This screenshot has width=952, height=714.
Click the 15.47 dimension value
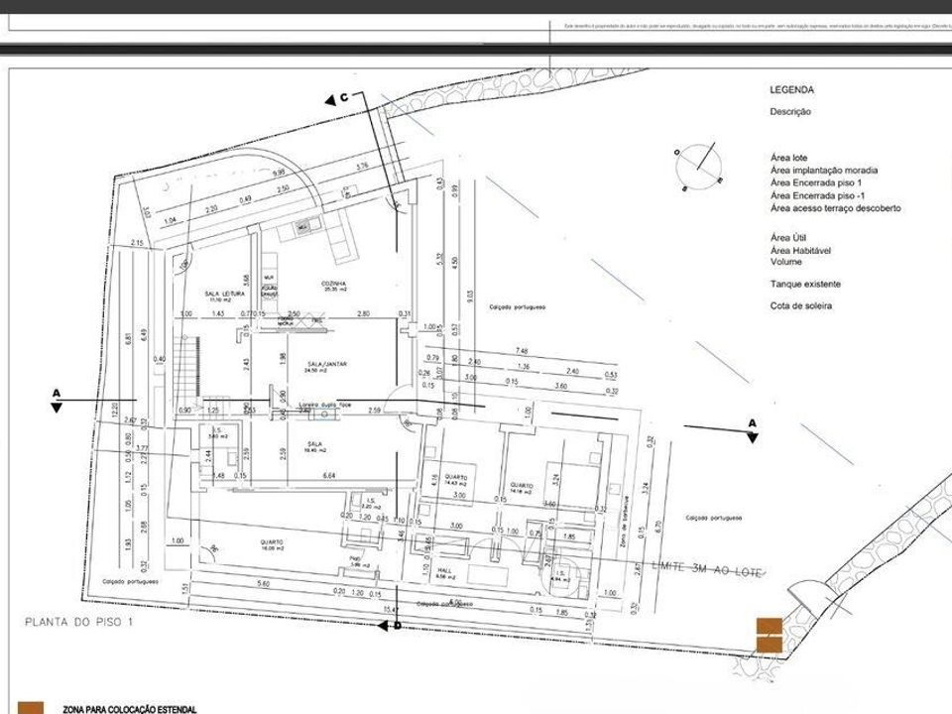click(391, 609)
